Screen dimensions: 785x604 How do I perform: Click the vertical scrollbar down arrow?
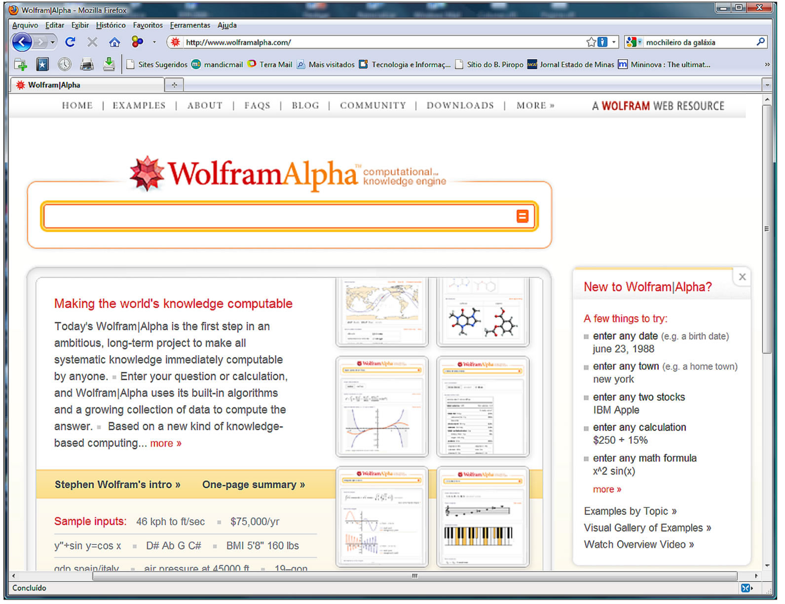(767, 566)
